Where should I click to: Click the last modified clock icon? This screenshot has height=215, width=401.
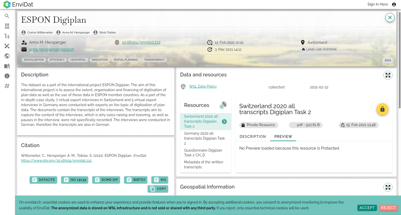click(x=210, y=49)
